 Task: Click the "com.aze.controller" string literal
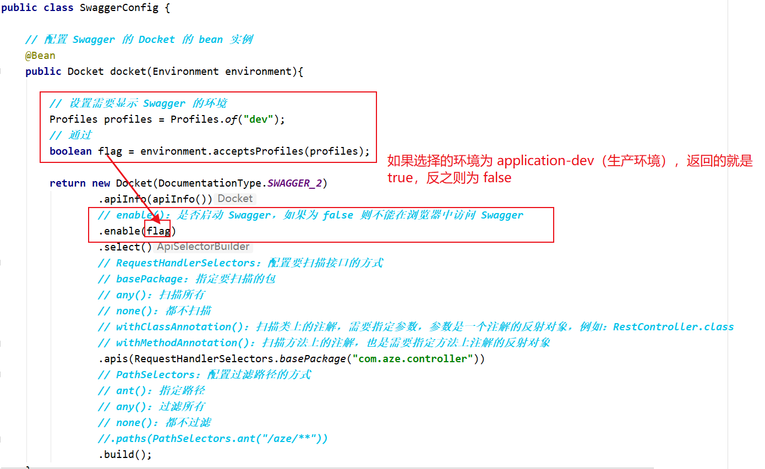tap(413, 359)
